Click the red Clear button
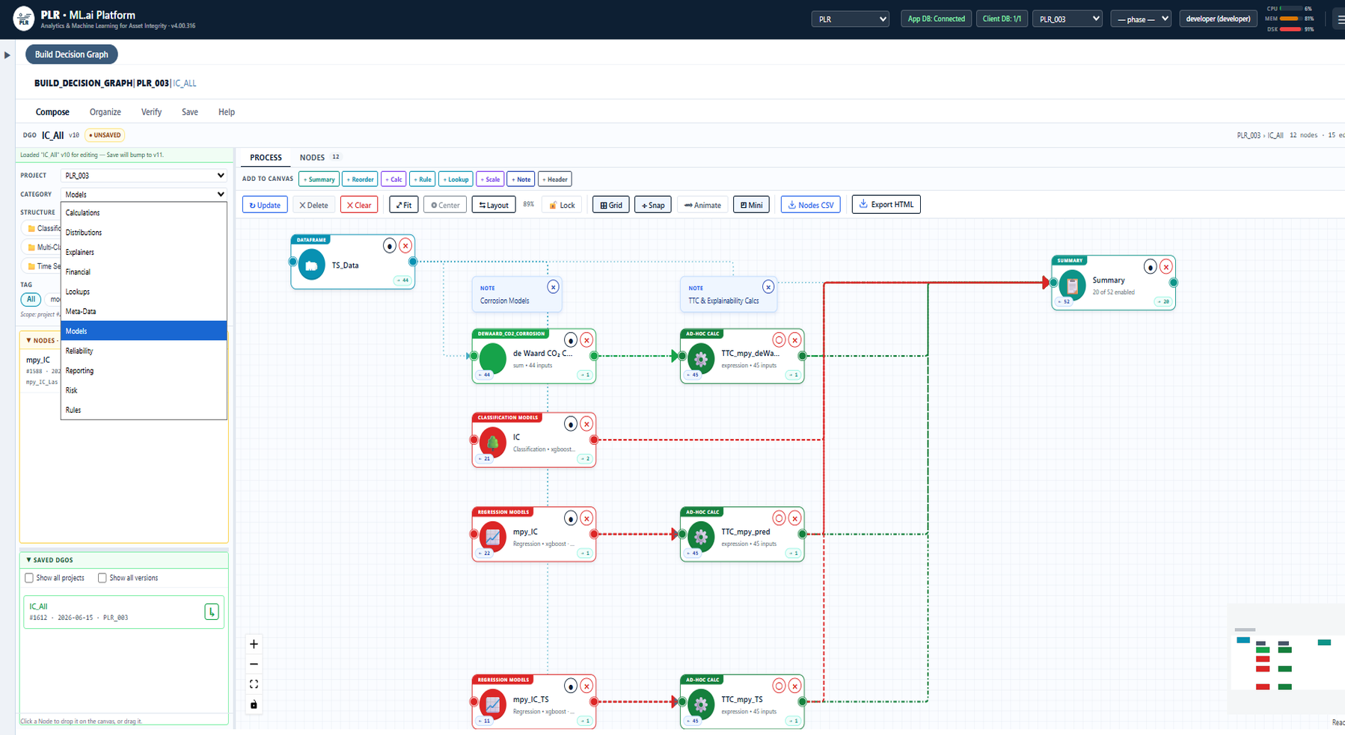Image resolution: width=1345 pixels, height=735 pixels. point(359,205)
